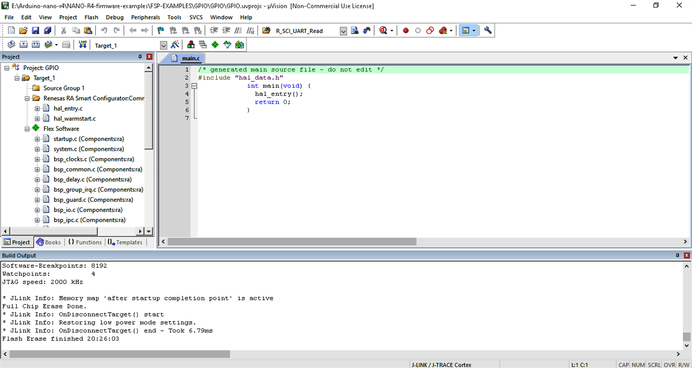Expand the hal_entry.c tree node
Viewport: 692px width, 368px height.
click(x=37, y=108)
